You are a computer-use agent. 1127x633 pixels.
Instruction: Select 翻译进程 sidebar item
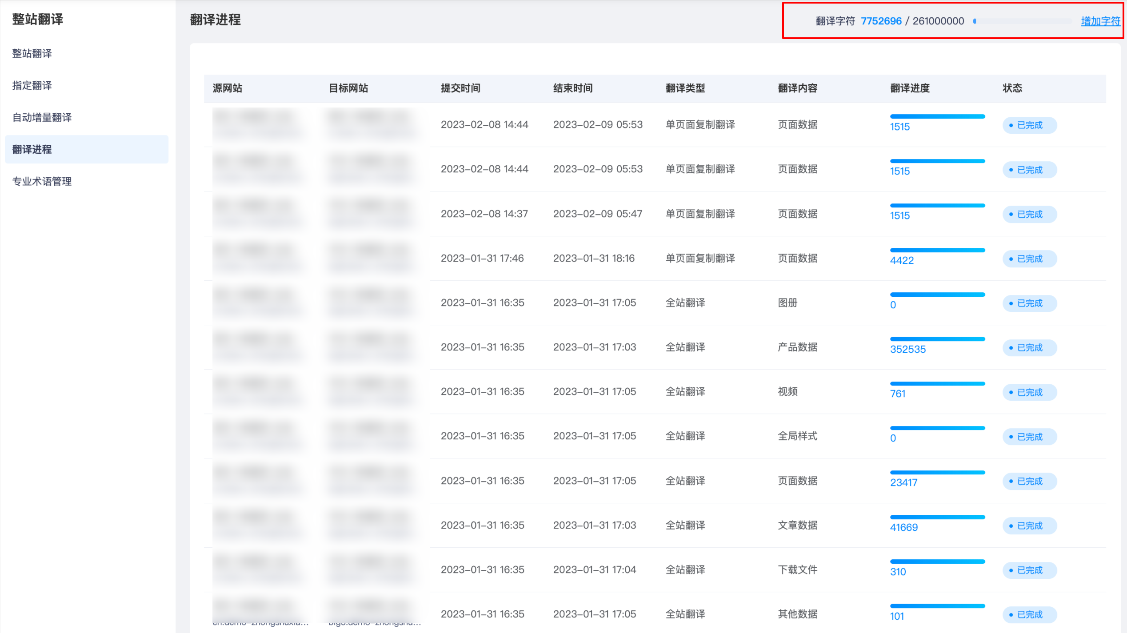[x=32, y=149]
